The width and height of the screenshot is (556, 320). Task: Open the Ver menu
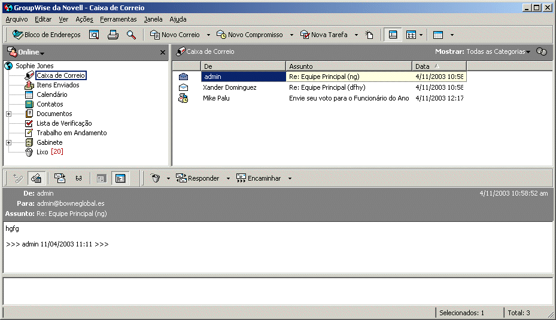click(x=63, y=19)
